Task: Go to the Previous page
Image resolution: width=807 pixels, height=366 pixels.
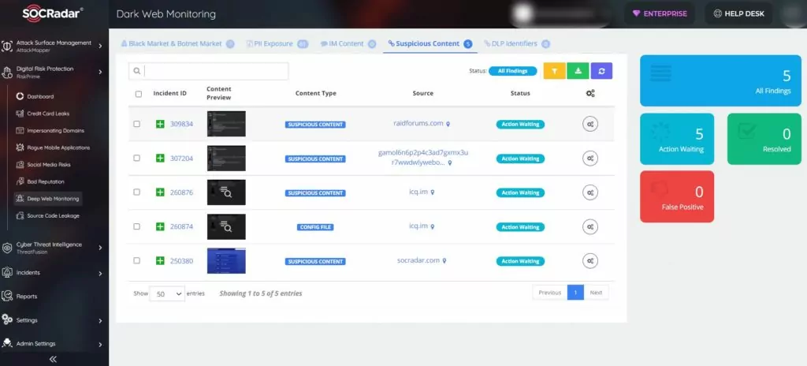Action: (x=549, y=293)
